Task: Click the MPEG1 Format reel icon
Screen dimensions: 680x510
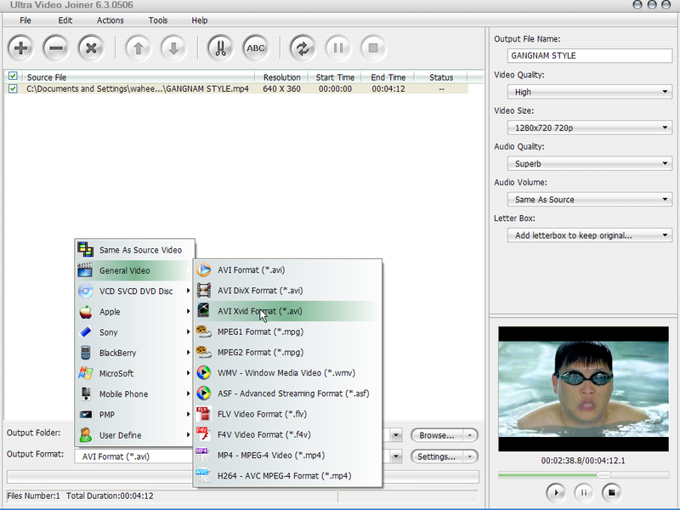Action: 203,331
